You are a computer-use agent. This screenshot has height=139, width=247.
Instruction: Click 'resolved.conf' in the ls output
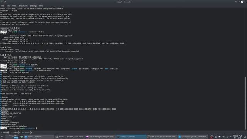pyautogui.click(x=53, y=69)
